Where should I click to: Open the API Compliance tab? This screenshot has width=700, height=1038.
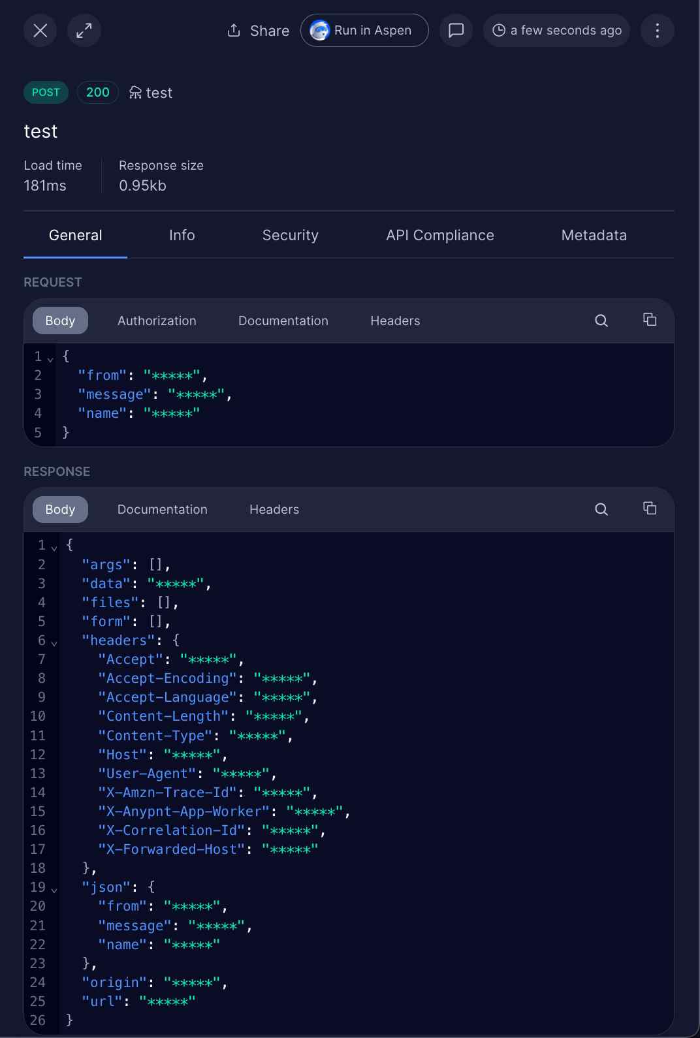pos(439,235)
